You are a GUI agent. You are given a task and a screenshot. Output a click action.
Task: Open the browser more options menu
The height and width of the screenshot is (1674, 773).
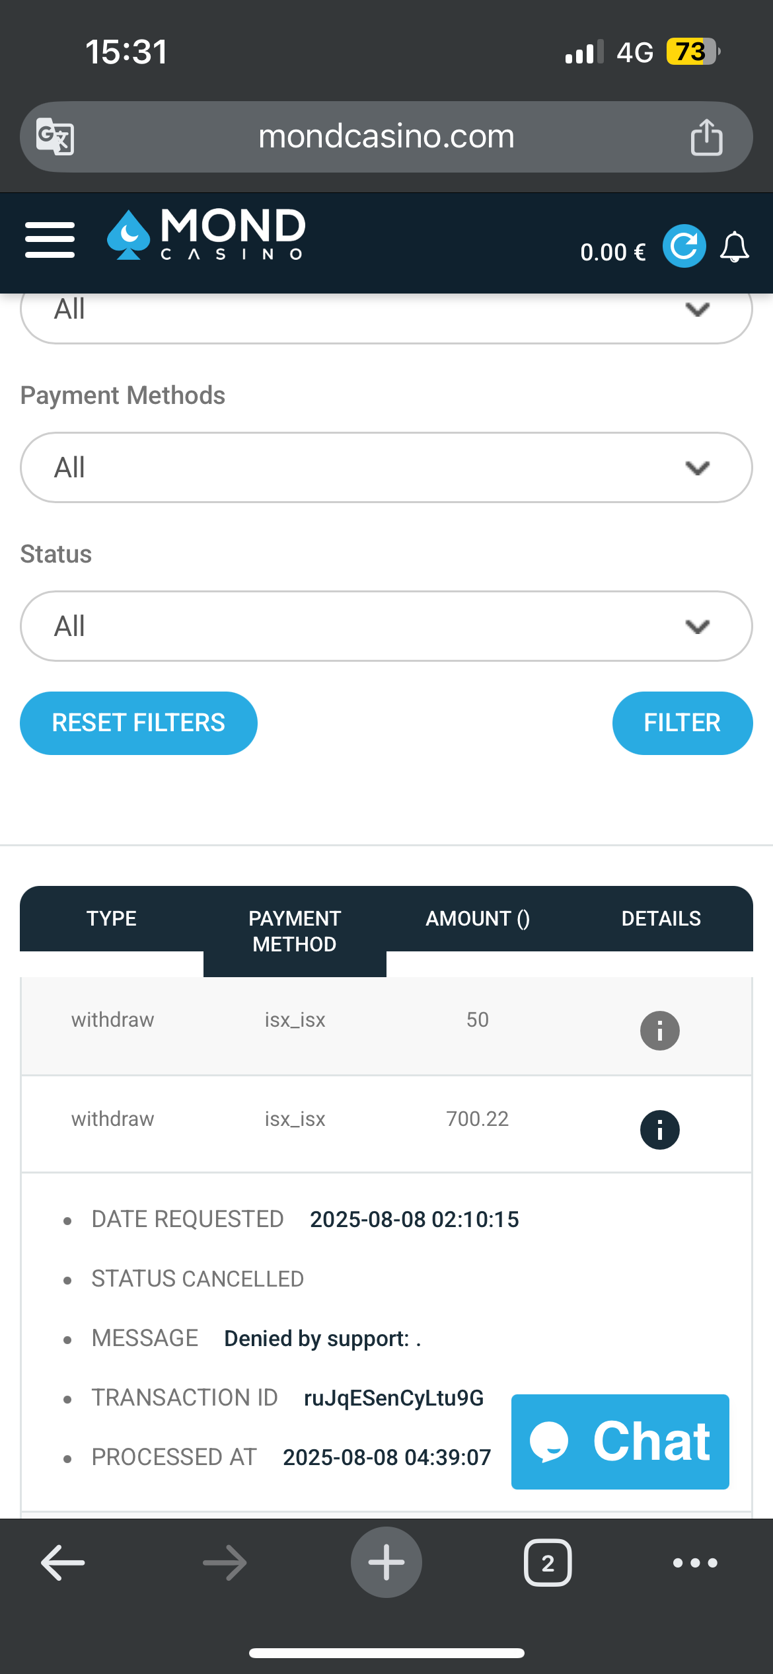point(694,1563)
